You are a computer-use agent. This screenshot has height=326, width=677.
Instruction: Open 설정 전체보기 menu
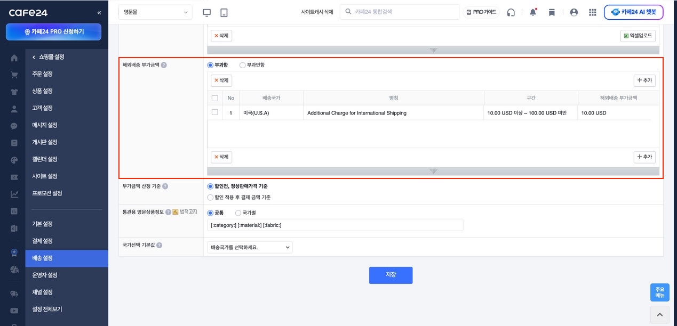pyautogui.click(x=47, y=309)
